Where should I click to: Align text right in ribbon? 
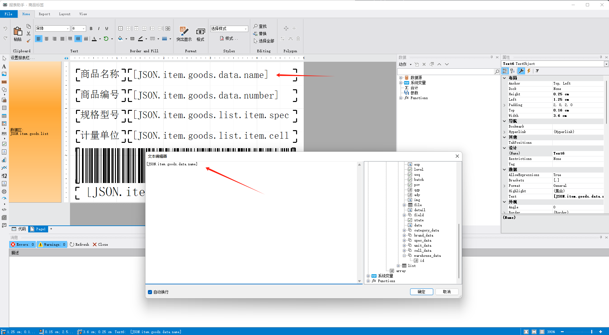point(54,39)
